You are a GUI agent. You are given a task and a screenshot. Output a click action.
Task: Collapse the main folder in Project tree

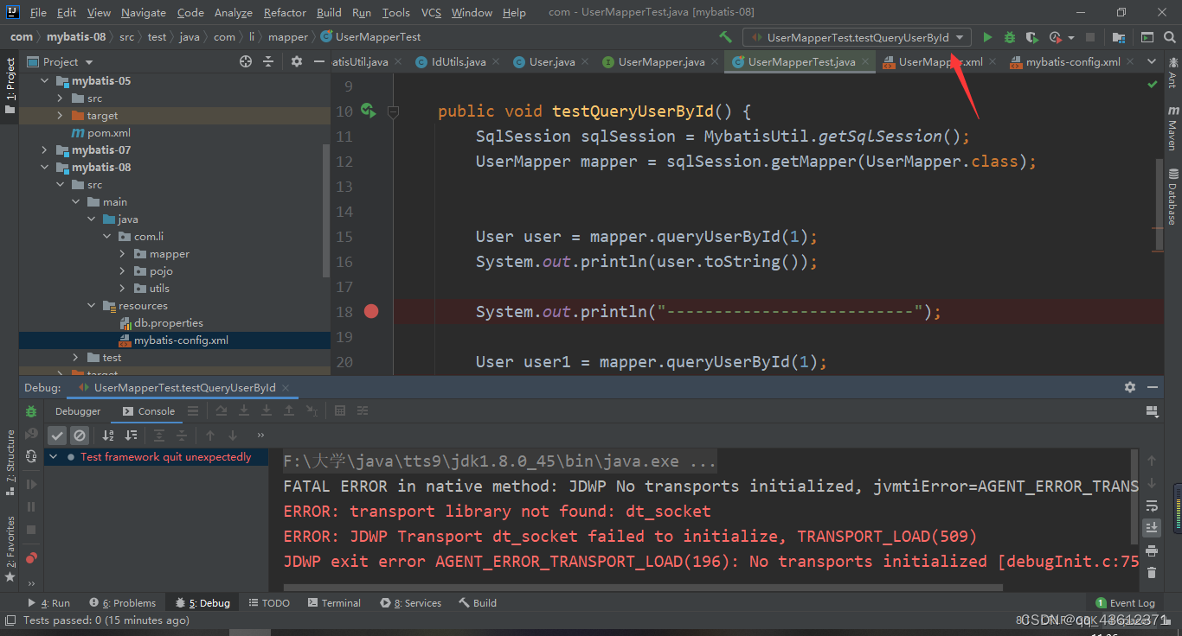coord(76,201)
